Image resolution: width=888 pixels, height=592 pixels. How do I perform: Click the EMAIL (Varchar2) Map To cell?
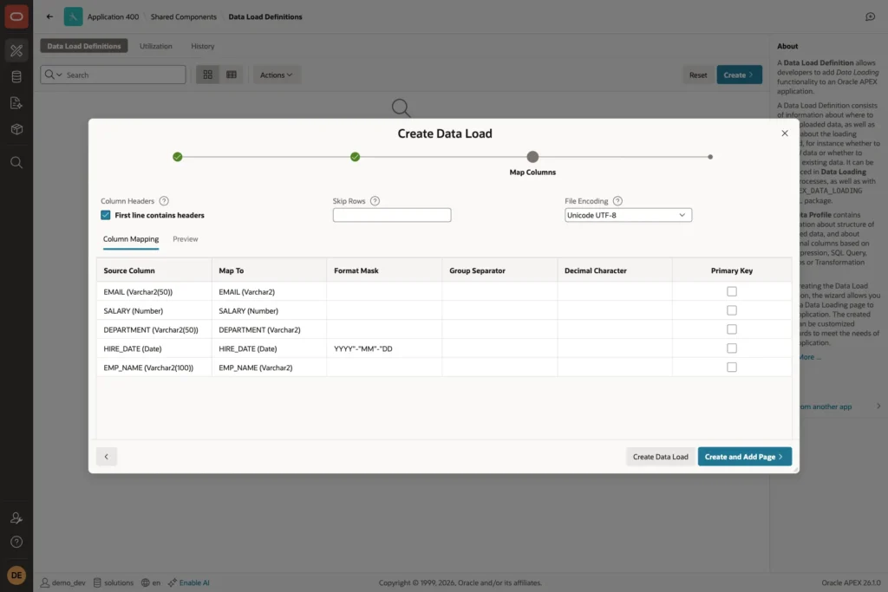269,291
